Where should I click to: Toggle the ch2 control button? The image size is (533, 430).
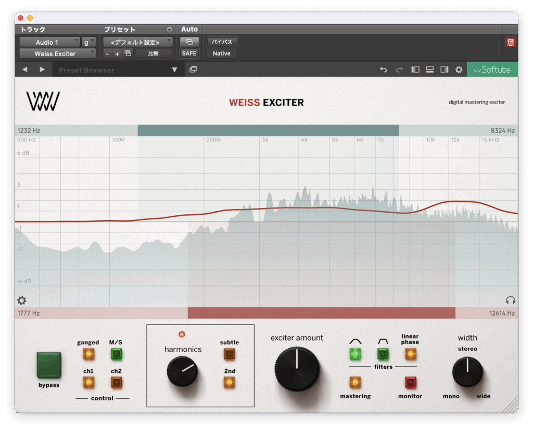[116, 383]
